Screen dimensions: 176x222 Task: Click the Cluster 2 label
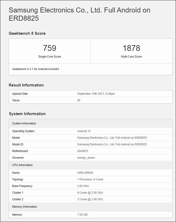[18, 199]
